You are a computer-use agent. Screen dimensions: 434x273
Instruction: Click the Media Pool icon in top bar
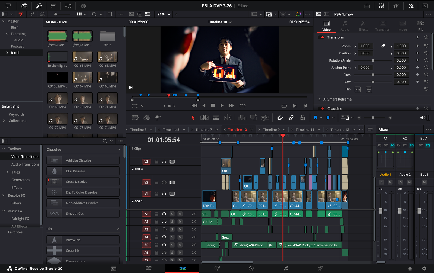[24, 6]
